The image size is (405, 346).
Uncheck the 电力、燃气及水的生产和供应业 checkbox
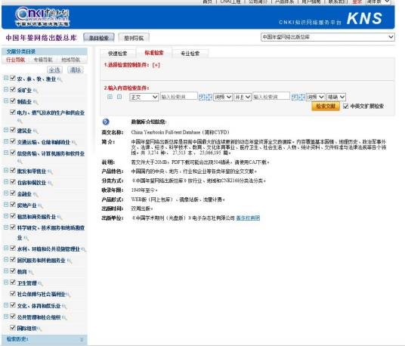pyautogui.click(x=12, y=112)
